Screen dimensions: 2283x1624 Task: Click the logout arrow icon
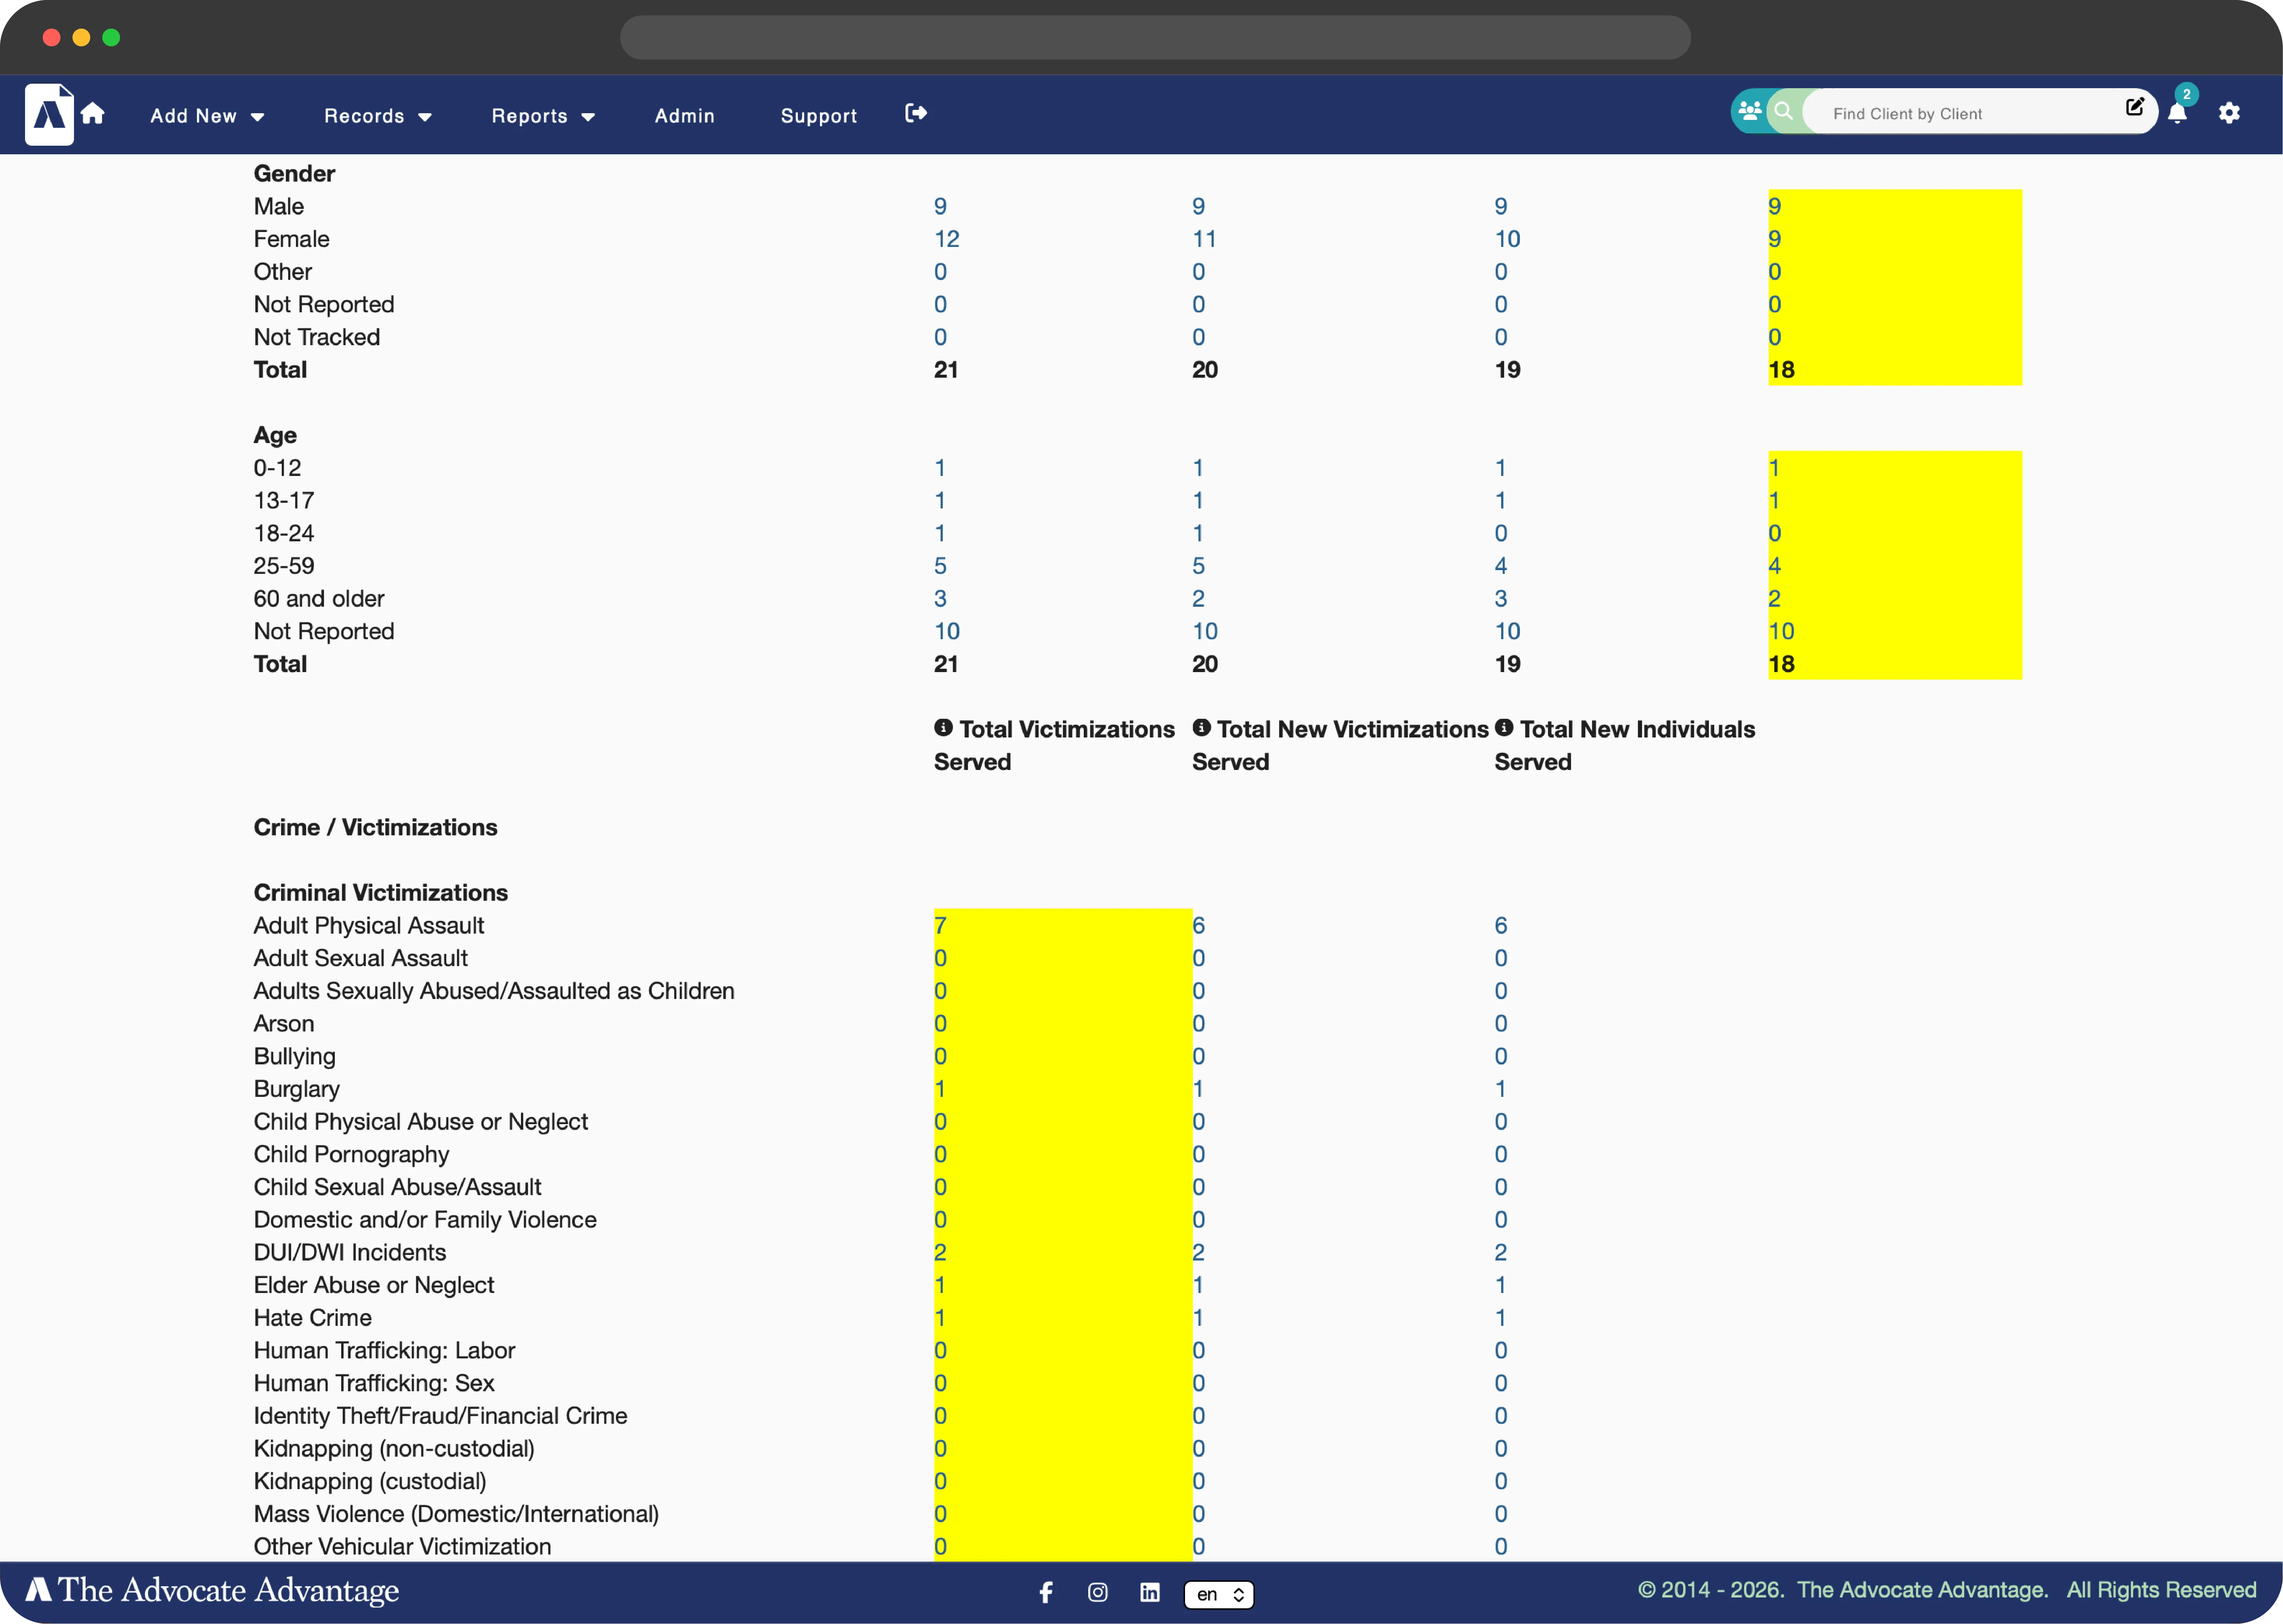[x=915, y=113]
